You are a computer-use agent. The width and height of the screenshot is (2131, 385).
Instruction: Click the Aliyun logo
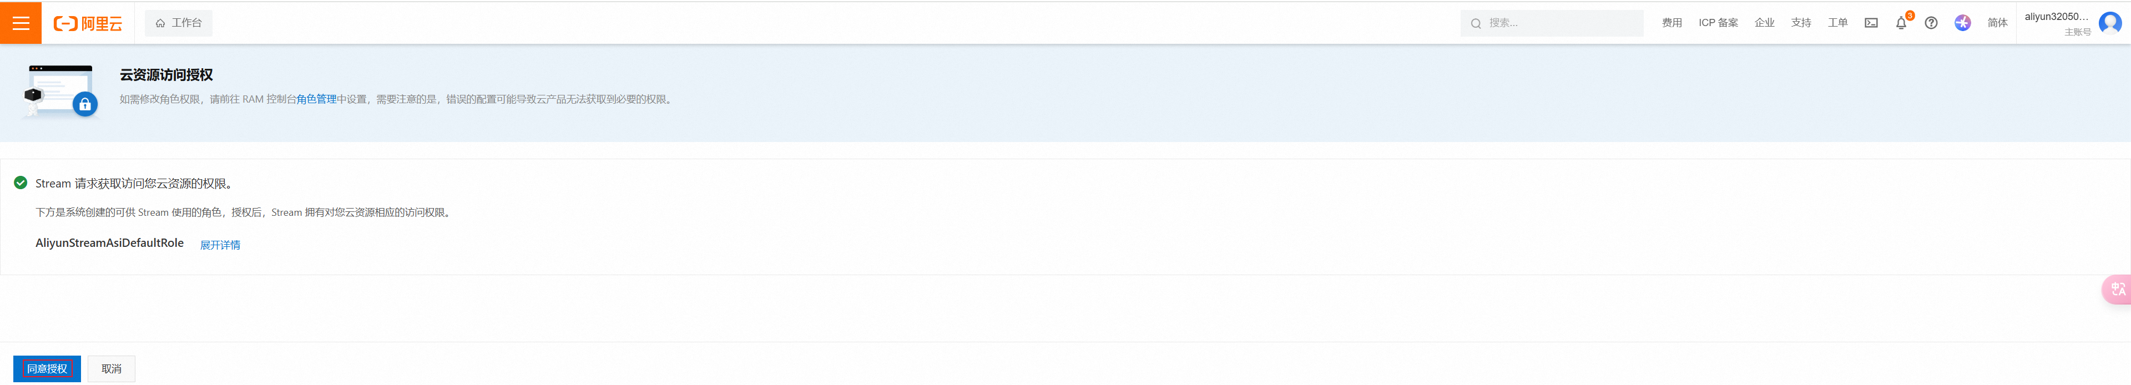click(x=88, y=23)
